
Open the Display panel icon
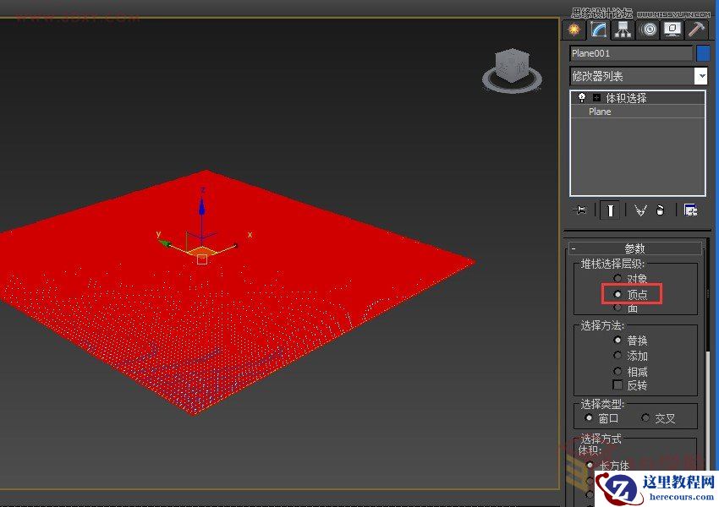pos(672,30)
